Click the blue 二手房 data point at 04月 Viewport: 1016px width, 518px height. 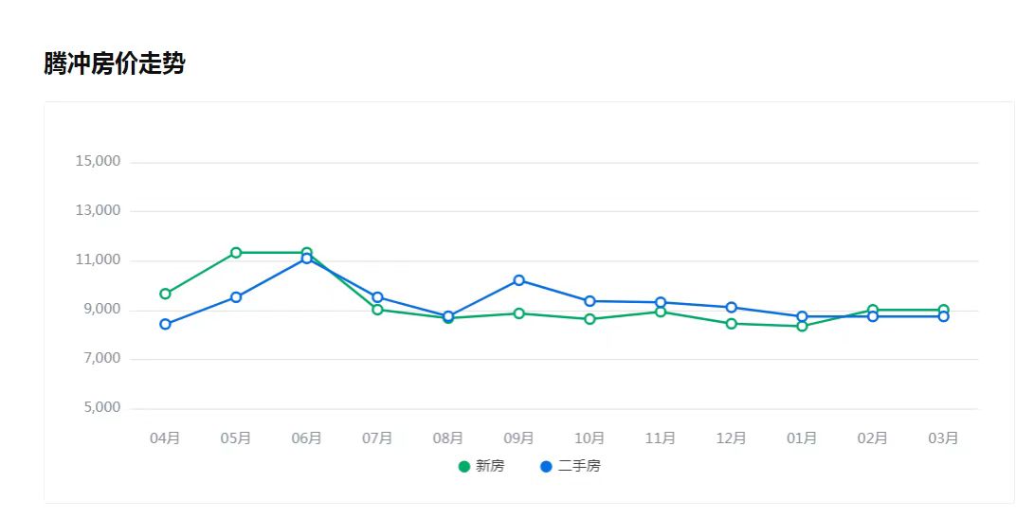[165, 324]
